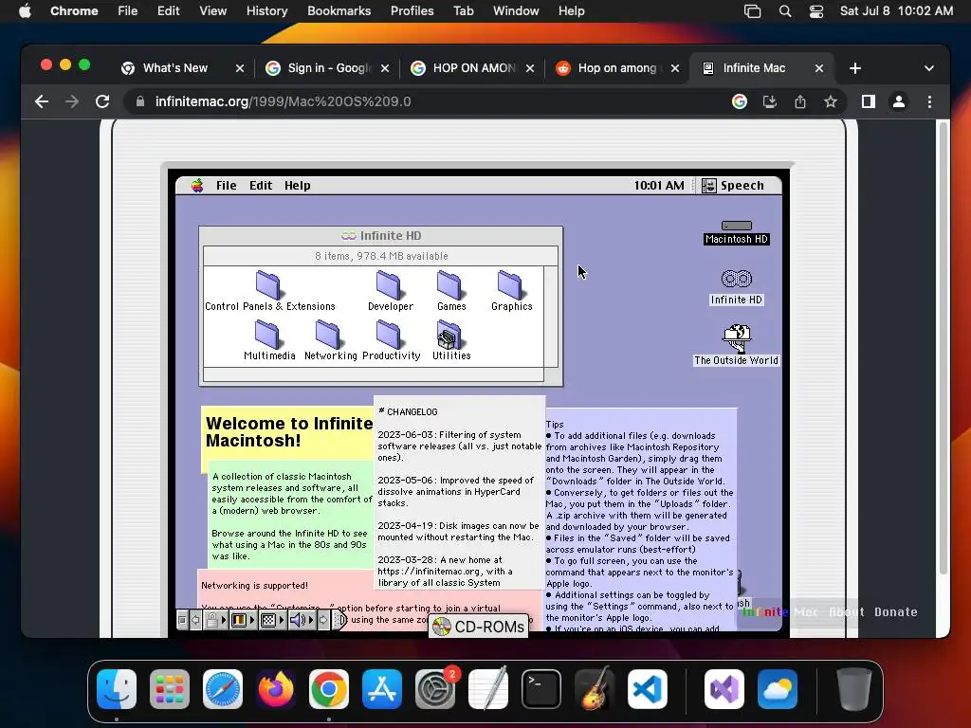Viewport: 971px width, 728px height.
Task: Open a new Chrome tab
Action: [855, 68]
